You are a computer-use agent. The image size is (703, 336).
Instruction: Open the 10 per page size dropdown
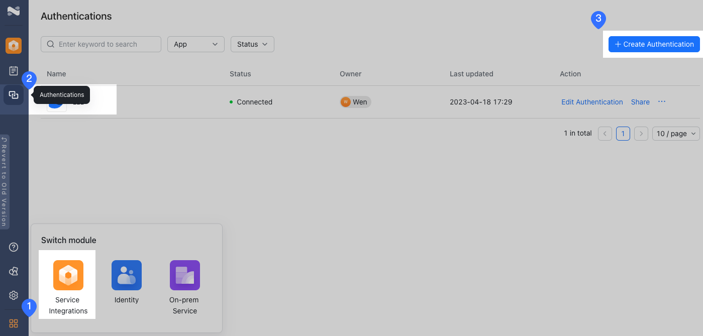tap(675, 133)
